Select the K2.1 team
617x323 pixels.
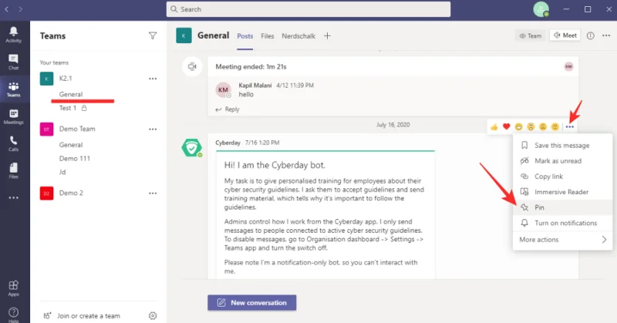[x=66, y=79]
